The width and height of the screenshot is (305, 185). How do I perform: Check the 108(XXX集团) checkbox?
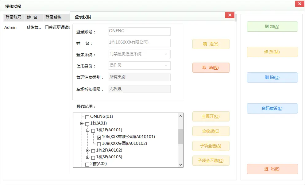point(99,144)
